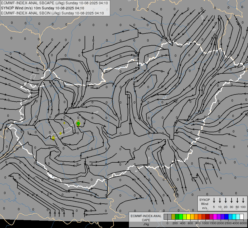Select the pure blue swatch left of the 2500 tick
This screenshot has width=248, height=228.
click(x=226, y=217)
